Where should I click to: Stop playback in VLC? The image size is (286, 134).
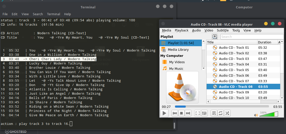click(x=181, y=113)
